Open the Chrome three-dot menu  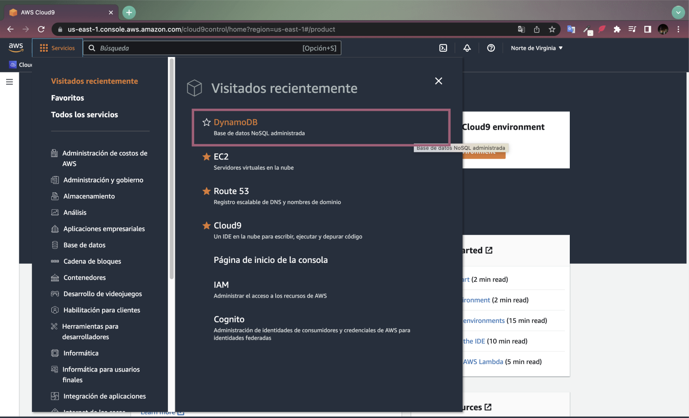pos(678,29)
